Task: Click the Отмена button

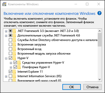Action: (x=92, y=87)
